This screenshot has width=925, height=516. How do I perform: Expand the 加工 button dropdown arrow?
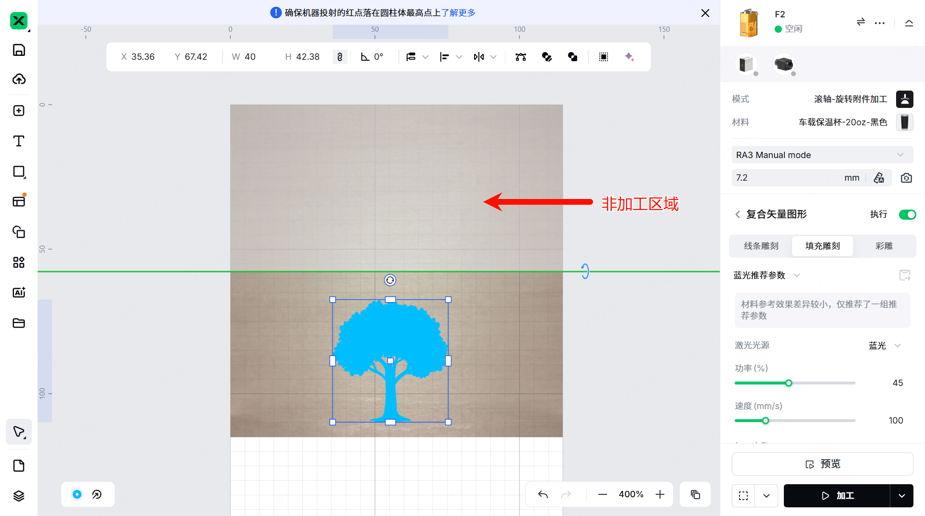point(901,496)
